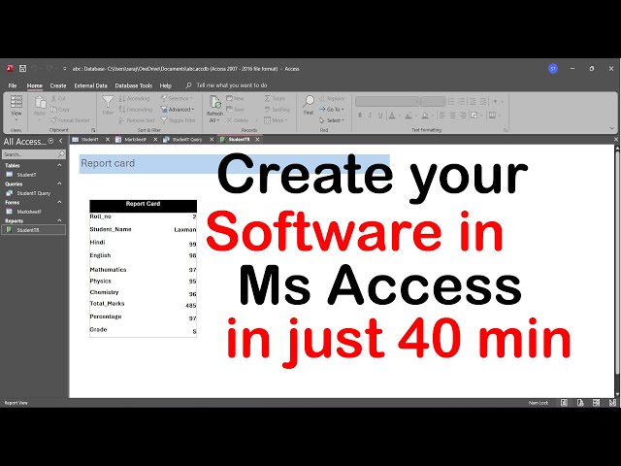This screenshot has width=621, height=466.
Task: Click the Find magnifier icon
Action: coord(309,102)
